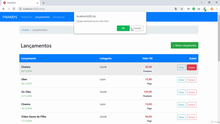
Task: Close the FINAN$YS tab
Action: tap(37, 3)
